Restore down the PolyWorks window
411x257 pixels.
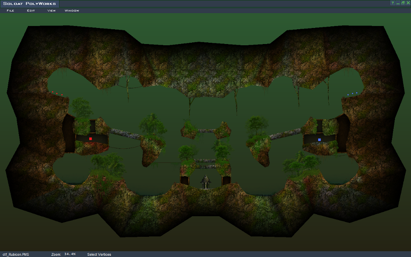[403, 2]
